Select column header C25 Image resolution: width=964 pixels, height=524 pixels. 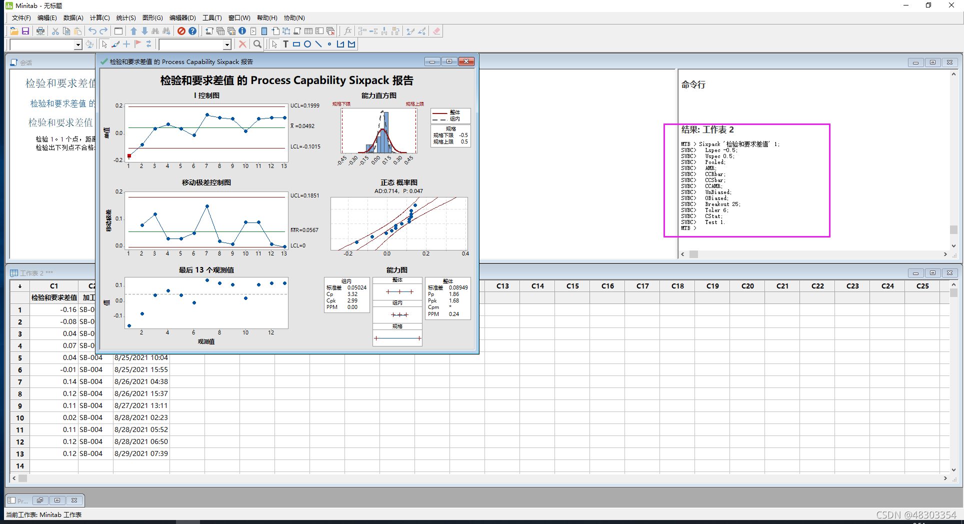tap(922, 286)
